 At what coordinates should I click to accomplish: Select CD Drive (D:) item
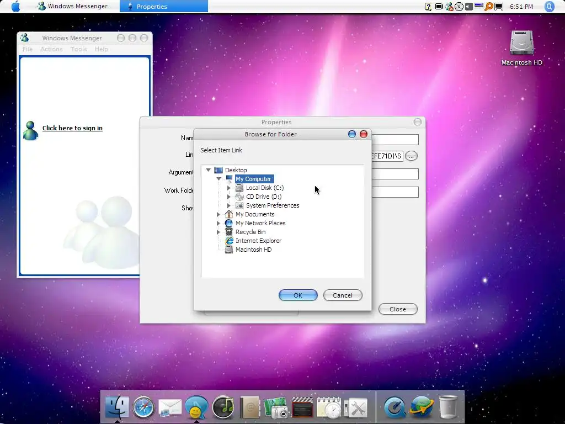point(264,197)
